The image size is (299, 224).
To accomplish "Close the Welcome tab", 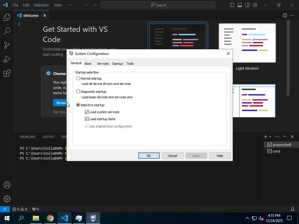I will (45, 15).
